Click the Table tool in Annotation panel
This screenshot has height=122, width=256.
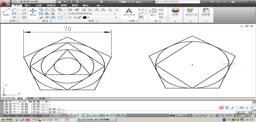tap(141, 17)
